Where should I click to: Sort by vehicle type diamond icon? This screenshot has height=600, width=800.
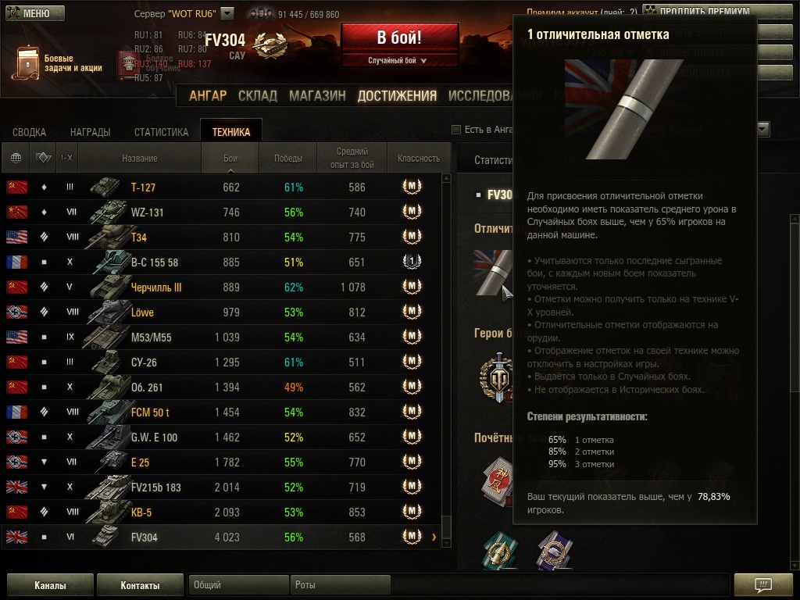coord(44,158)
